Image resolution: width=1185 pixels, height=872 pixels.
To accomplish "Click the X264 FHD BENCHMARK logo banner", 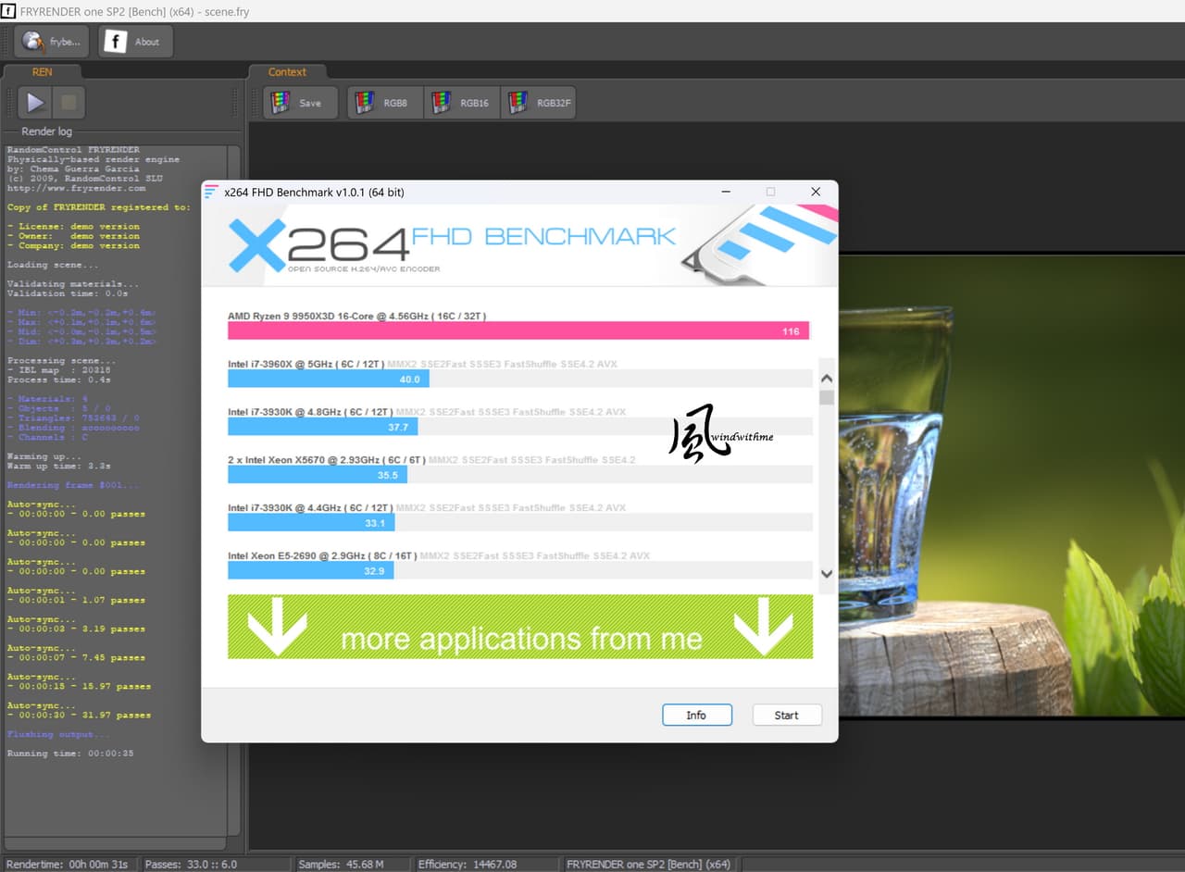I will click(519, 245).
